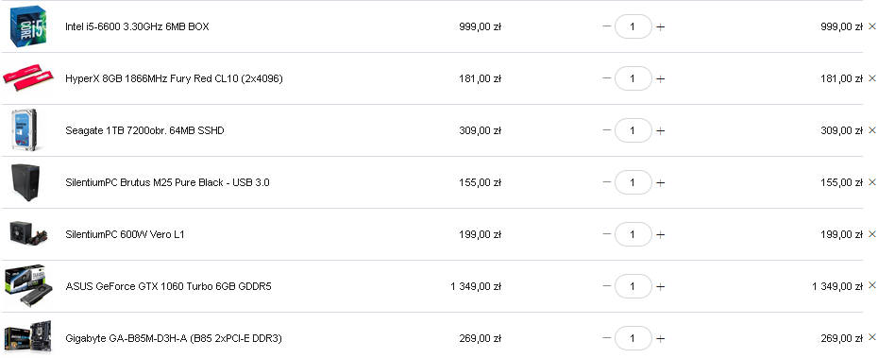The width and height of the screenshot is (878, 358).
Task: Remove Intel i5-6600 from cart
Action: tap(871, 26)
